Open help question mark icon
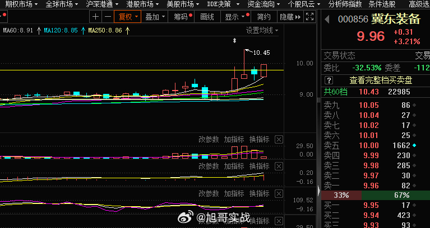The width and height of the screenshot is (430, 228). [329, 80]
